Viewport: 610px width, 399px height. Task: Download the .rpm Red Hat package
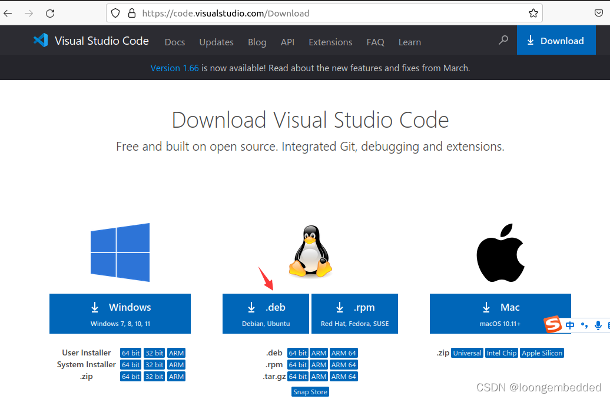pos(355,314)
